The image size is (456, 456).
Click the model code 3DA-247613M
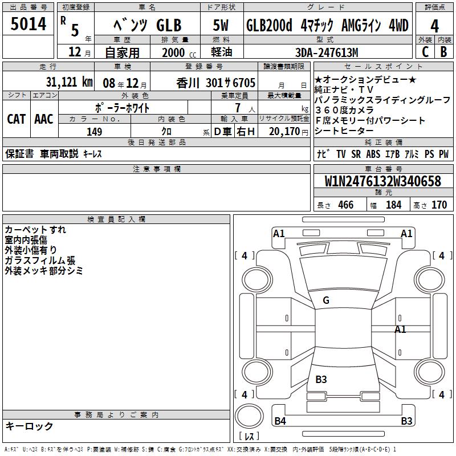[327, 52]
